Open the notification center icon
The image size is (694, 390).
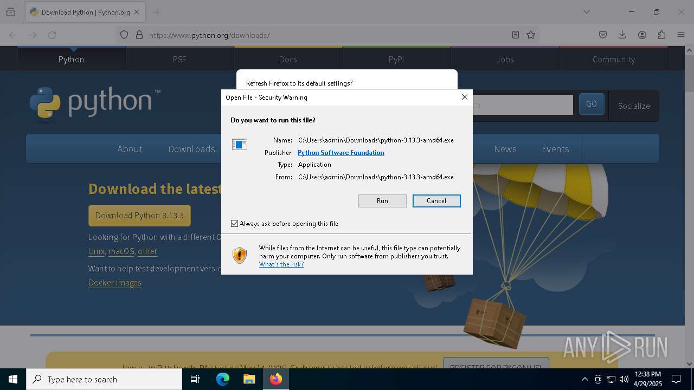676,379
